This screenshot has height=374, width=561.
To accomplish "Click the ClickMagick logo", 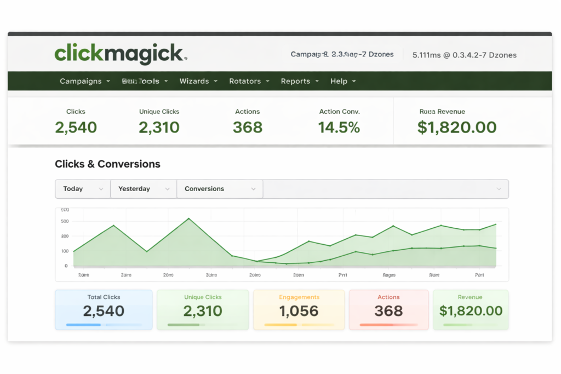I will point(119,54).
